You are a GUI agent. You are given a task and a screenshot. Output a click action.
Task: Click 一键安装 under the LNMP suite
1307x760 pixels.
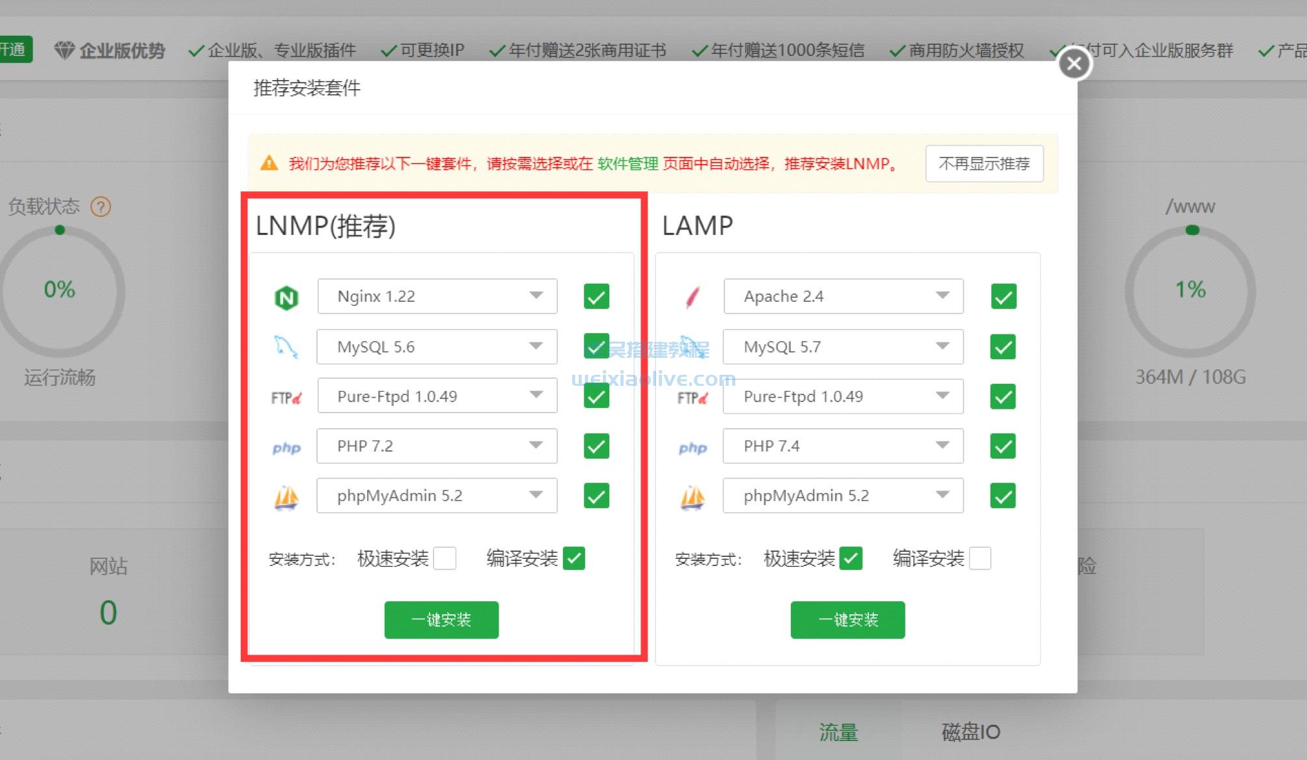tap(441, 619)
